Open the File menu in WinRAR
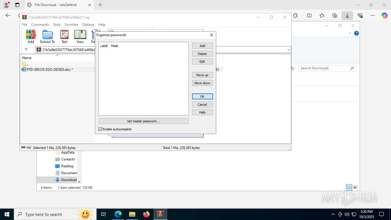Screen dimensions: 391x220 click(x=24, y=25)
